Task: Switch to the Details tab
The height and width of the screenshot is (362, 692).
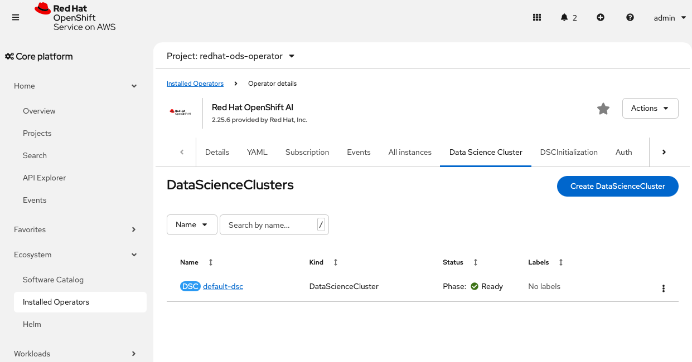Action: [217, 152]
